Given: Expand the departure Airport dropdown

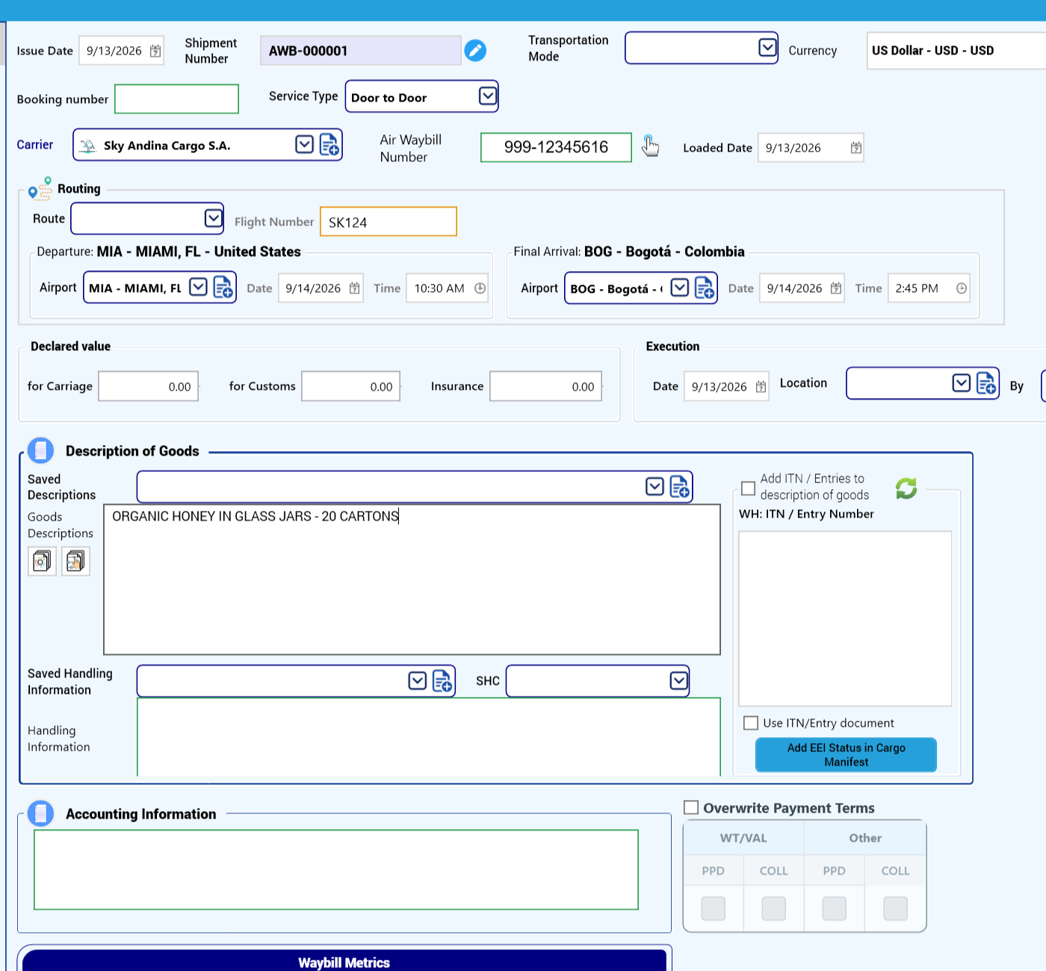Looking at the screenshot, I should pyautogui.click(x=198, y=287).
